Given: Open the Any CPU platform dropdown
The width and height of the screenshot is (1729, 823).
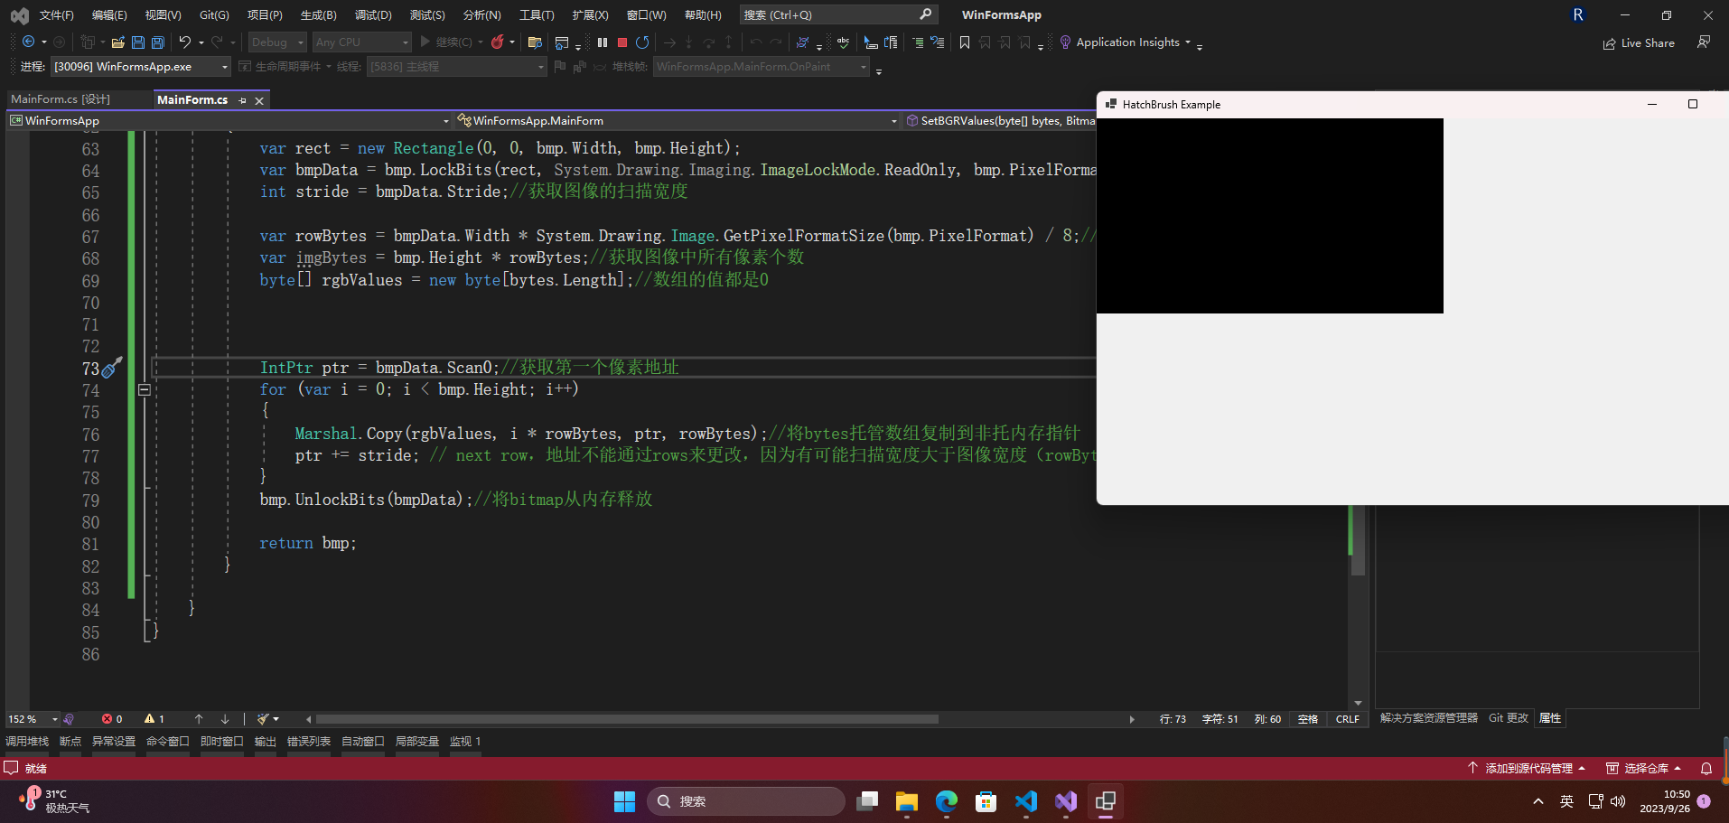Looking at the screenshot, I should pos(361,42).
